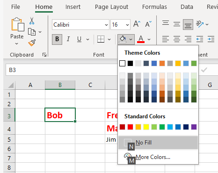
Task: Switch to the Data tab
Action: (x=187, y=7)
